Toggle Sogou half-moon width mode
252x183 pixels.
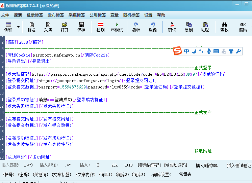point(194,51)
